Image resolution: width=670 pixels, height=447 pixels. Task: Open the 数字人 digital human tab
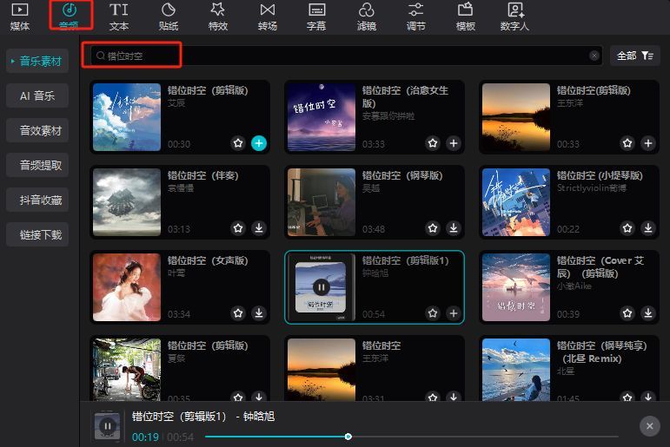point(515,17)
